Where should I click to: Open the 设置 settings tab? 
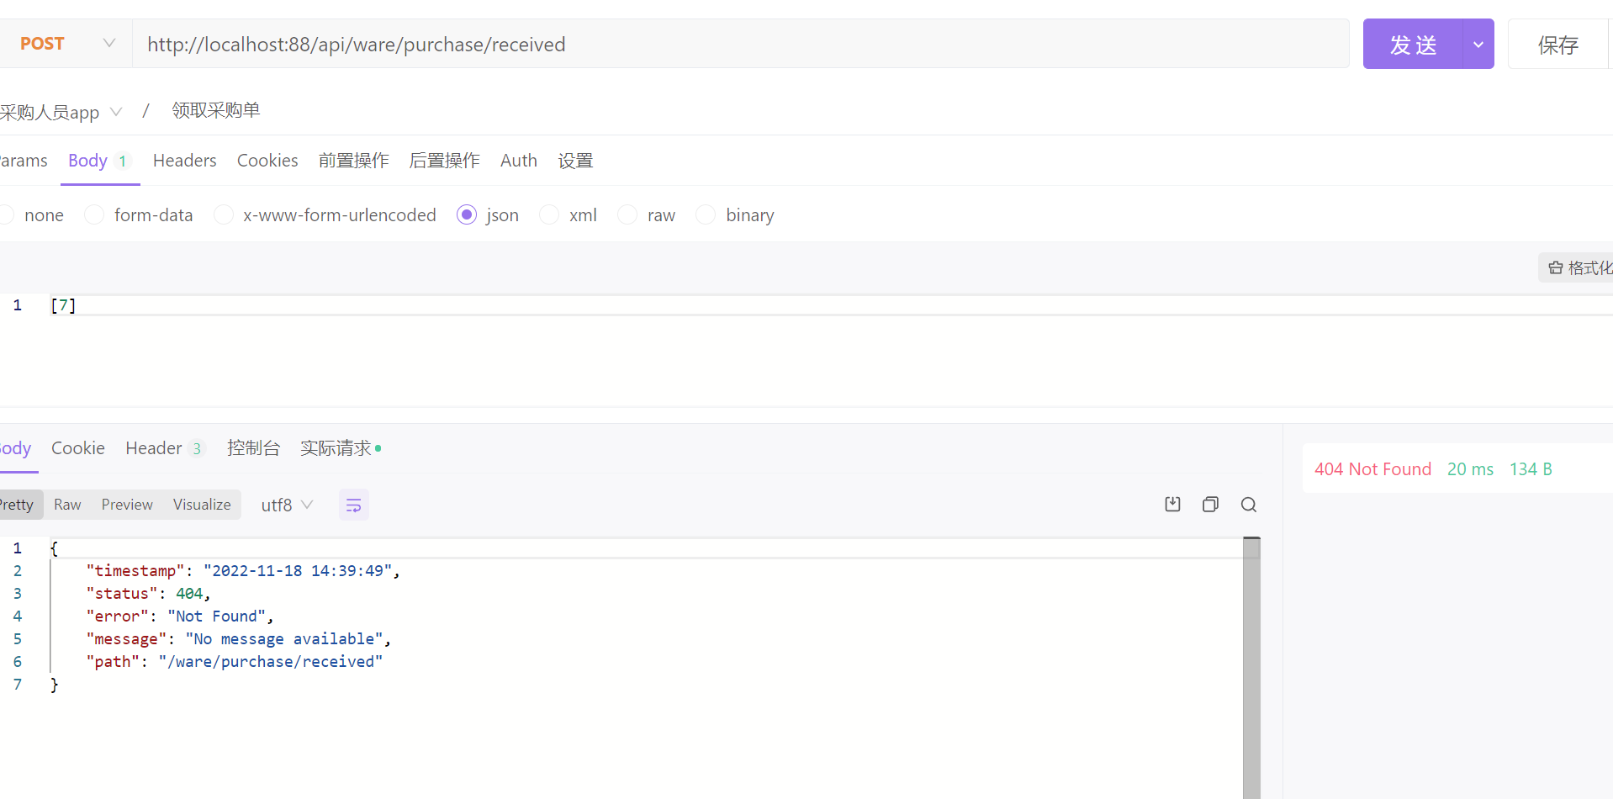click(575, 161)
